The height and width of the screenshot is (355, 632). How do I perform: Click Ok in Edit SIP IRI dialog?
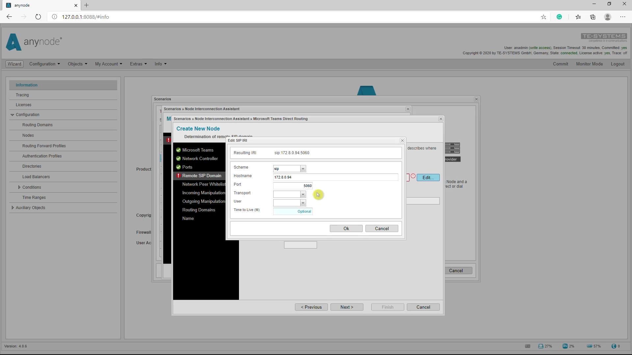pyautogui.click(x=346, y=228)
